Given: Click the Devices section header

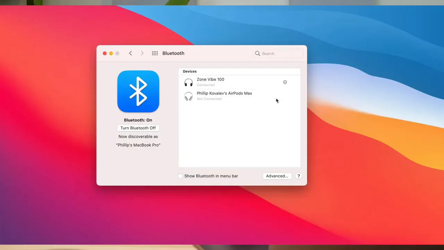Looking at the screenshot, I should (x=190, y=71).
